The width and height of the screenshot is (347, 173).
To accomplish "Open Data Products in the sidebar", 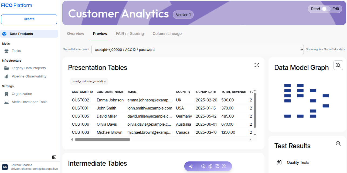I will pyautogui.click(x=29, y=34).
